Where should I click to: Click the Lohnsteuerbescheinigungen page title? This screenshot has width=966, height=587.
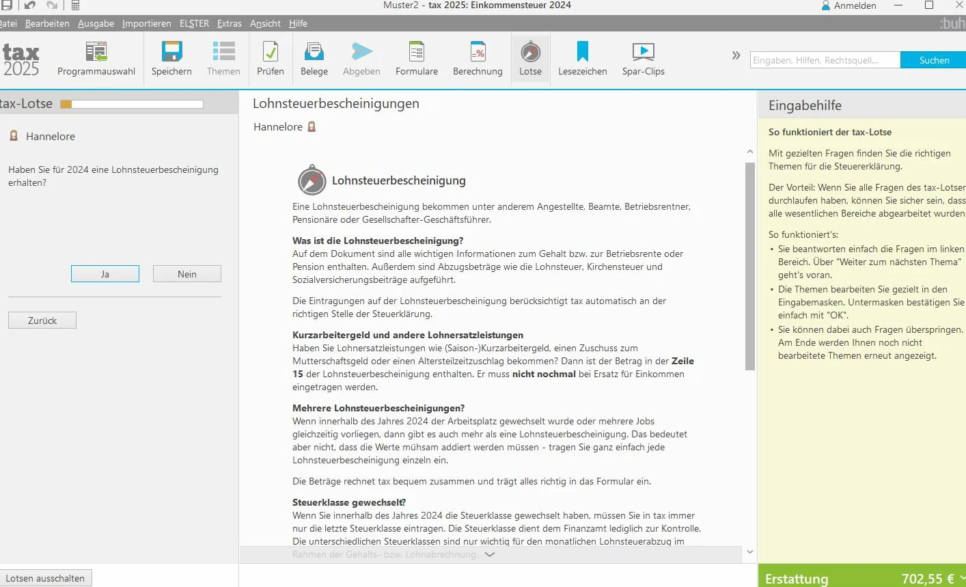click(336, 104)
